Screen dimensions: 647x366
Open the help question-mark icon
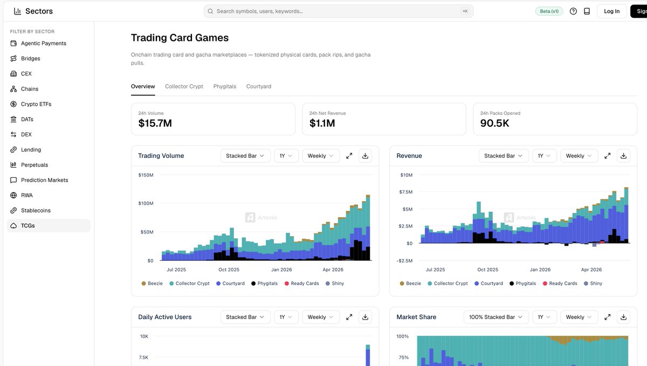(573, 11)
